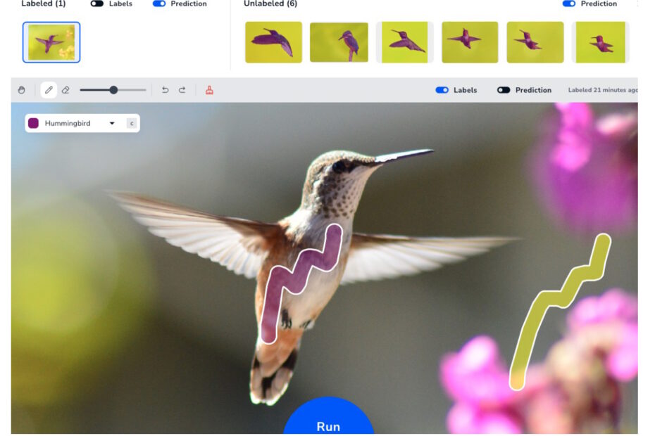Click the red clear annotations brush icon
This screenshot has height=436, width=655.
point(209,90)
